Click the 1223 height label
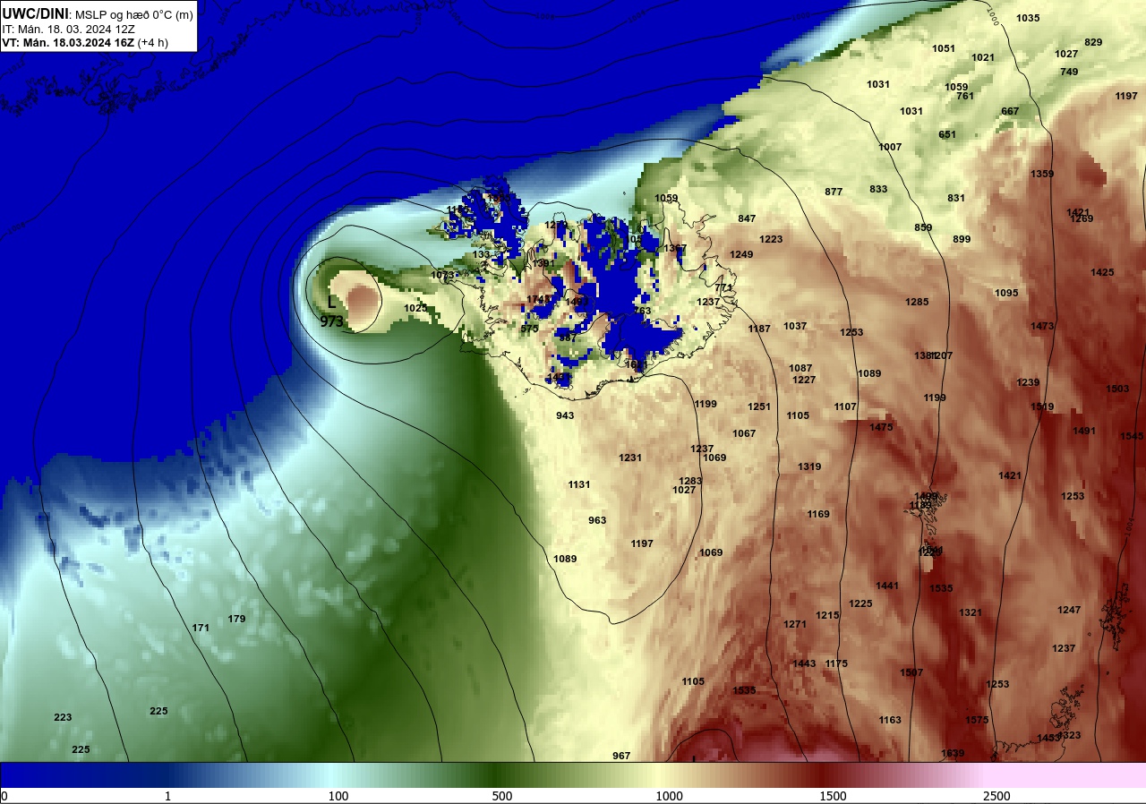The image size is (1146, 804). 771,239
